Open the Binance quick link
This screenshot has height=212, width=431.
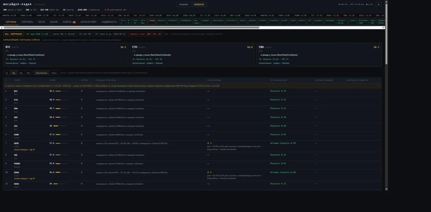click(162, 22)
